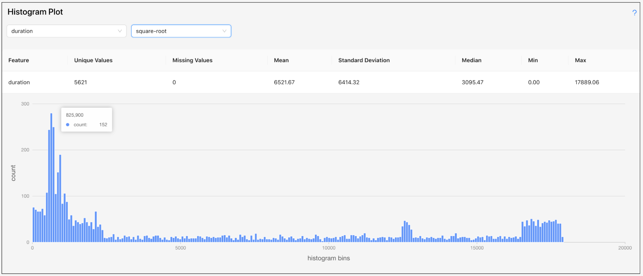Select the Mean column header
643x276 pixels.
tap(281, 60)
